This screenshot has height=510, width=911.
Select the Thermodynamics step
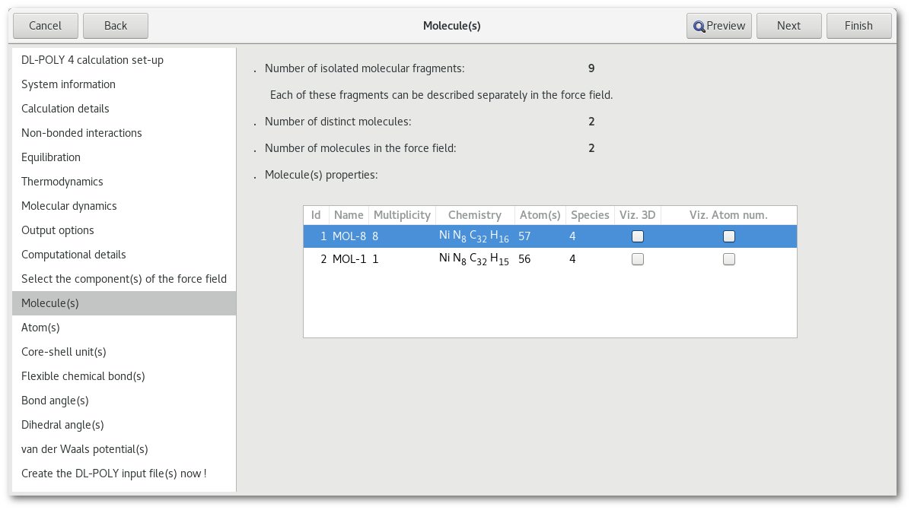point(62,182)
